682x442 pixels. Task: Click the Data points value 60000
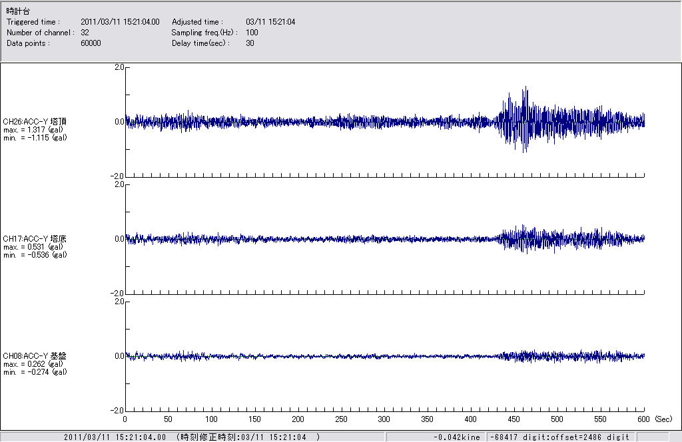[91, 43]
